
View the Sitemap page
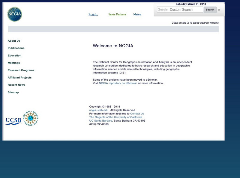coord(13,92)
